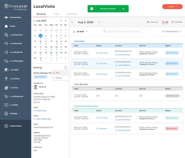Open the LocalSEO sidebar item

[x=11, y=70]
